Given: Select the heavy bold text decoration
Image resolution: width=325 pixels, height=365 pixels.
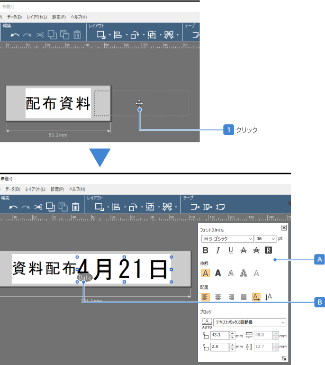Looking at the screenshot, I should tap(218, 273).
